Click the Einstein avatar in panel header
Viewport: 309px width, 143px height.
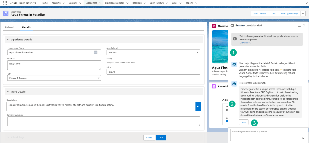tap(232, 26)
